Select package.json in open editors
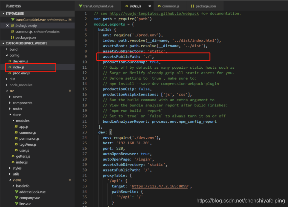 [x=26, y=37]
